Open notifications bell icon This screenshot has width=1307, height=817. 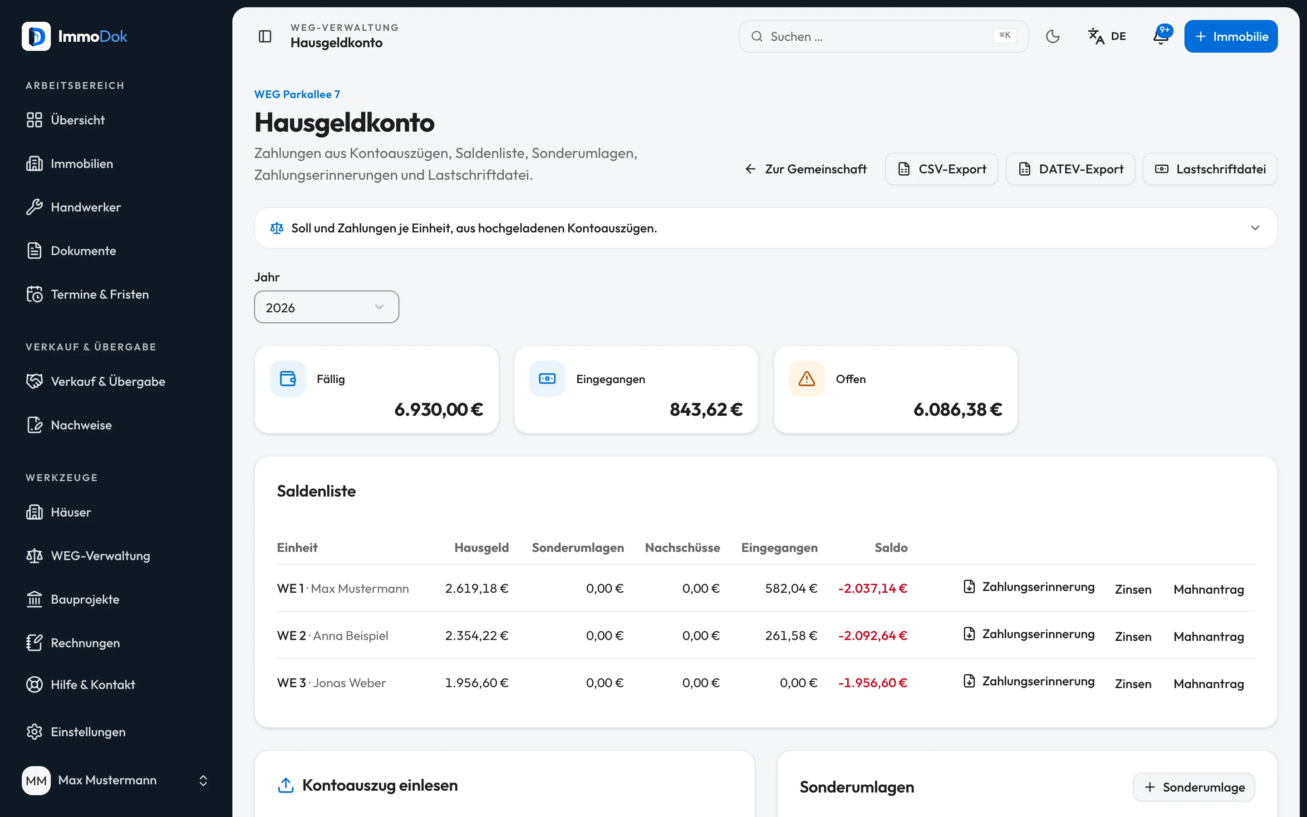click(1161, 36)
